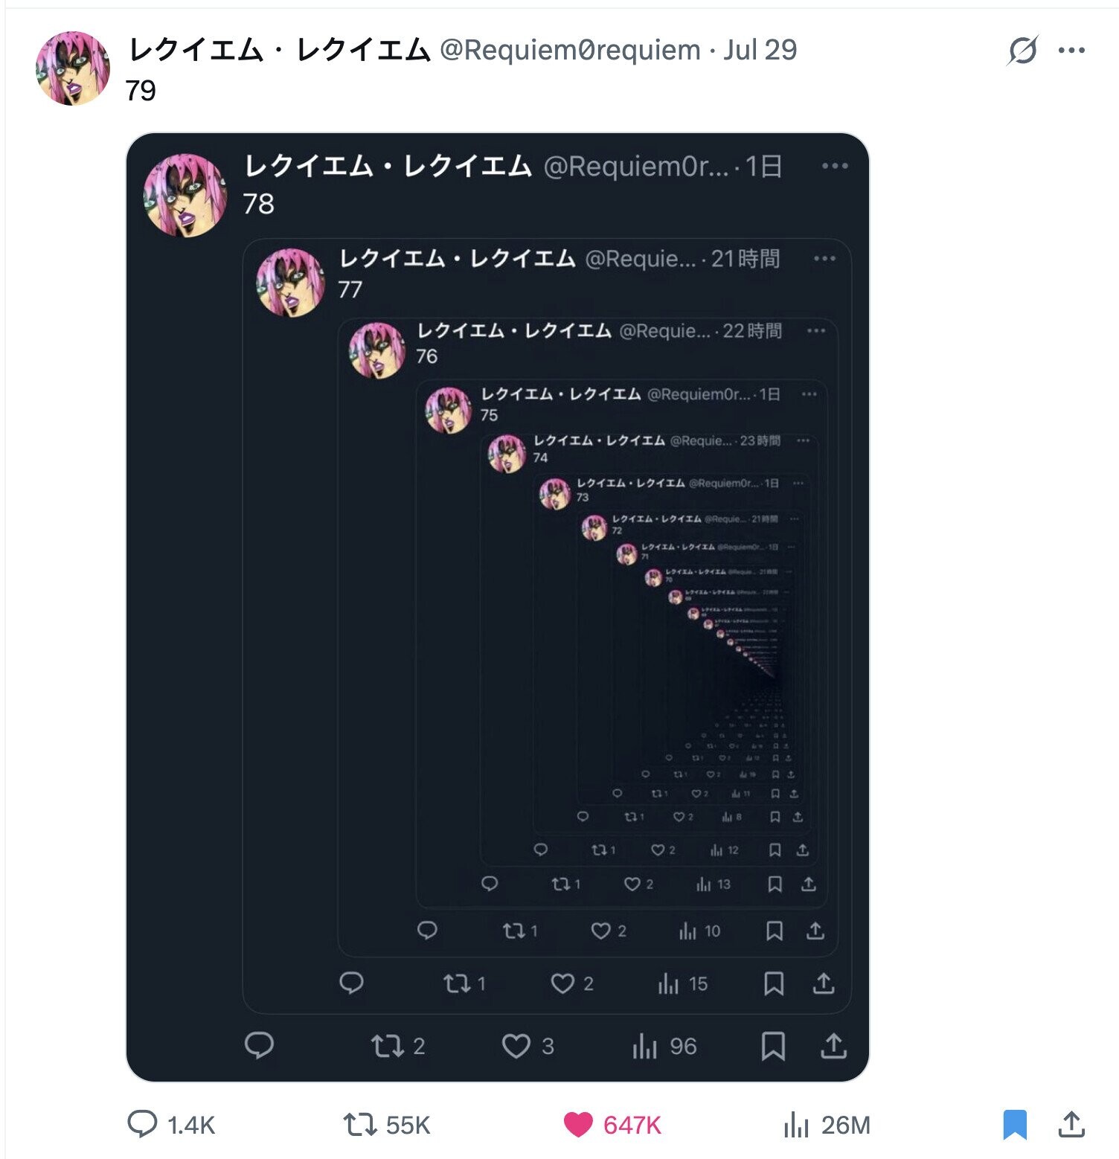Share the tweet via the upload arrow icon
The image size is (1119, 1159).
pos(1071,1124)
